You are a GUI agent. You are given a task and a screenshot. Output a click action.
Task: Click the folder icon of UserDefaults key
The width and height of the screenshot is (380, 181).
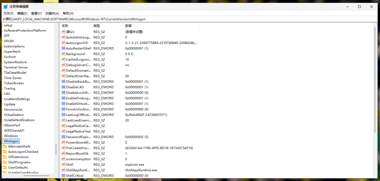[4, 167]
